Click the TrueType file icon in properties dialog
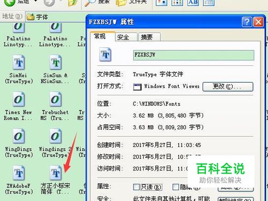Image resolution: width=268 pixels, height=201 pixels. [105, 54]
